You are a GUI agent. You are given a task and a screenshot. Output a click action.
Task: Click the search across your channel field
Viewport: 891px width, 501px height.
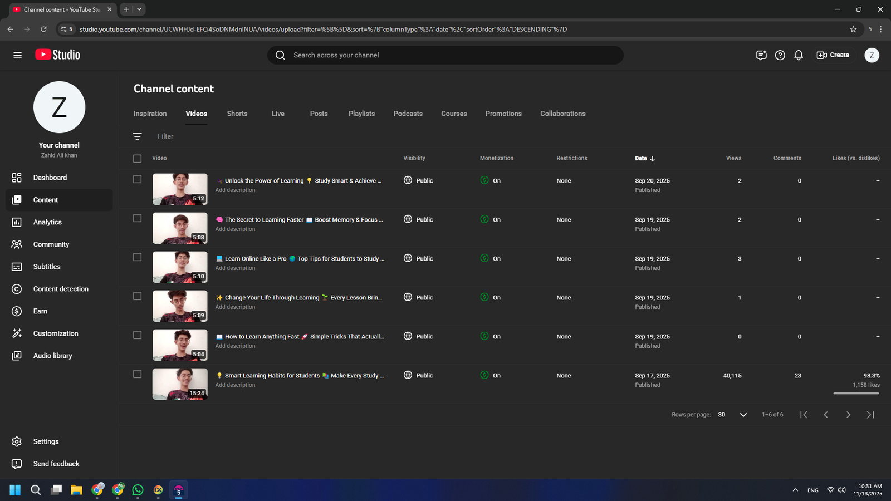click(445, 55)
